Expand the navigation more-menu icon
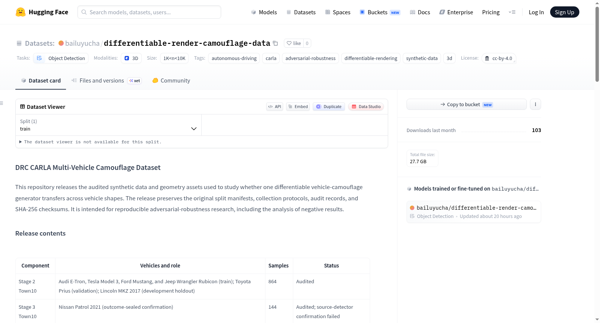Image resolution: width=600 pixels, height=323 pixels. (512, 12)
